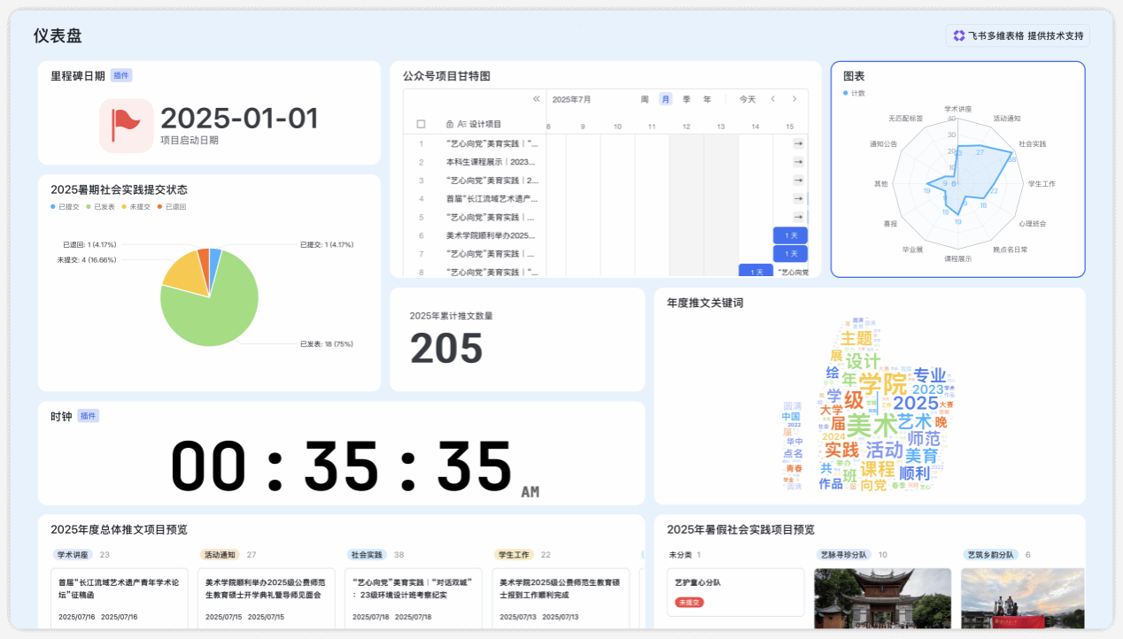Toggle the 未提交 legend series in pie chart
The image size is (1123, 639).
click(137, 207)
